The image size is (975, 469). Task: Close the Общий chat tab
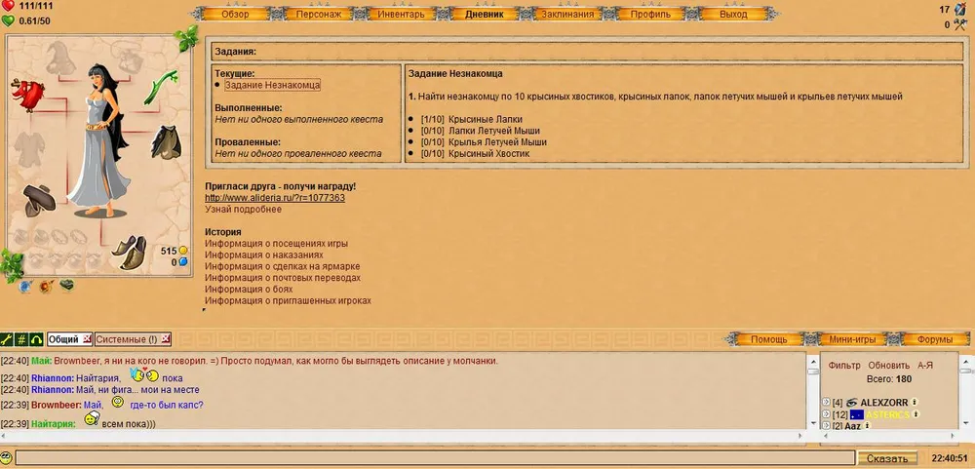(87, 339)
